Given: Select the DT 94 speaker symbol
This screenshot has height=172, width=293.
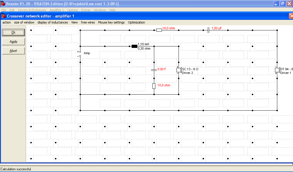Looking at the screenshot, I should point(277,70).
